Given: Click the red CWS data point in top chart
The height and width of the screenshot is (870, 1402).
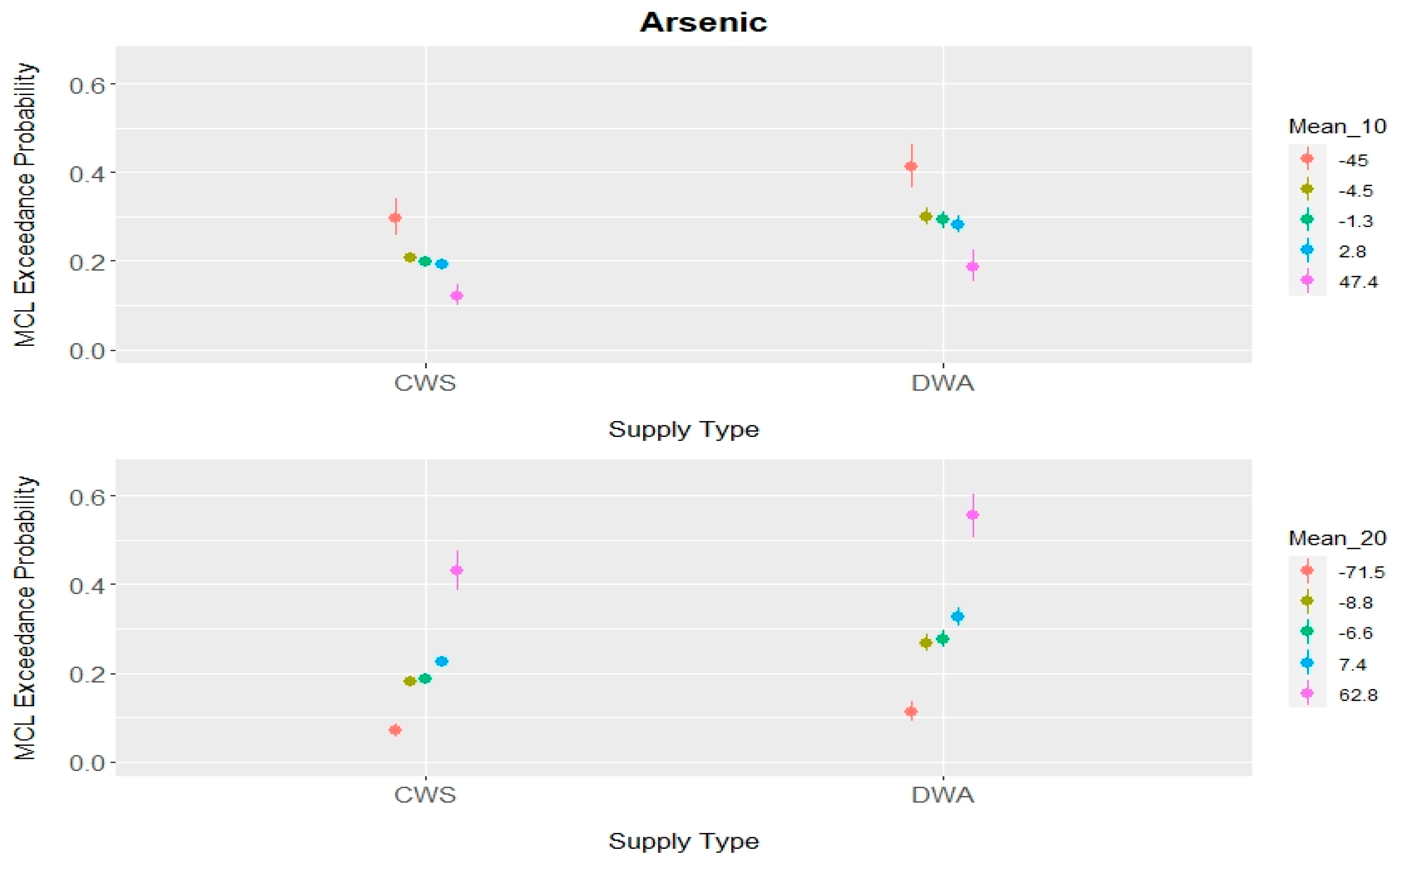Looking at the screenshot, I should 395,217.
